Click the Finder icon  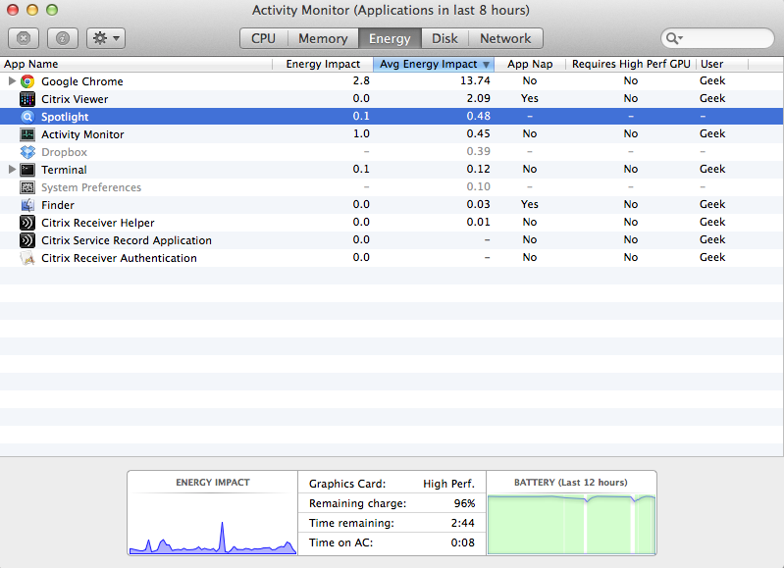click(27, 205)
